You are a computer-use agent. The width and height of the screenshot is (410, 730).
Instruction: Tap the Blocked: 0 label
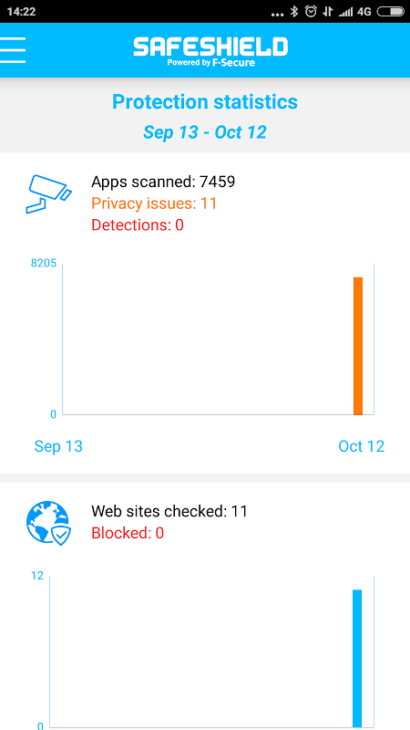pyautogui.click(x=128, y=533)
